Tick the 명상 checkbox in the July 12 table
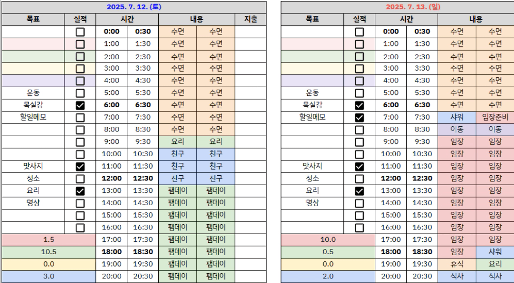 point(80,203)
